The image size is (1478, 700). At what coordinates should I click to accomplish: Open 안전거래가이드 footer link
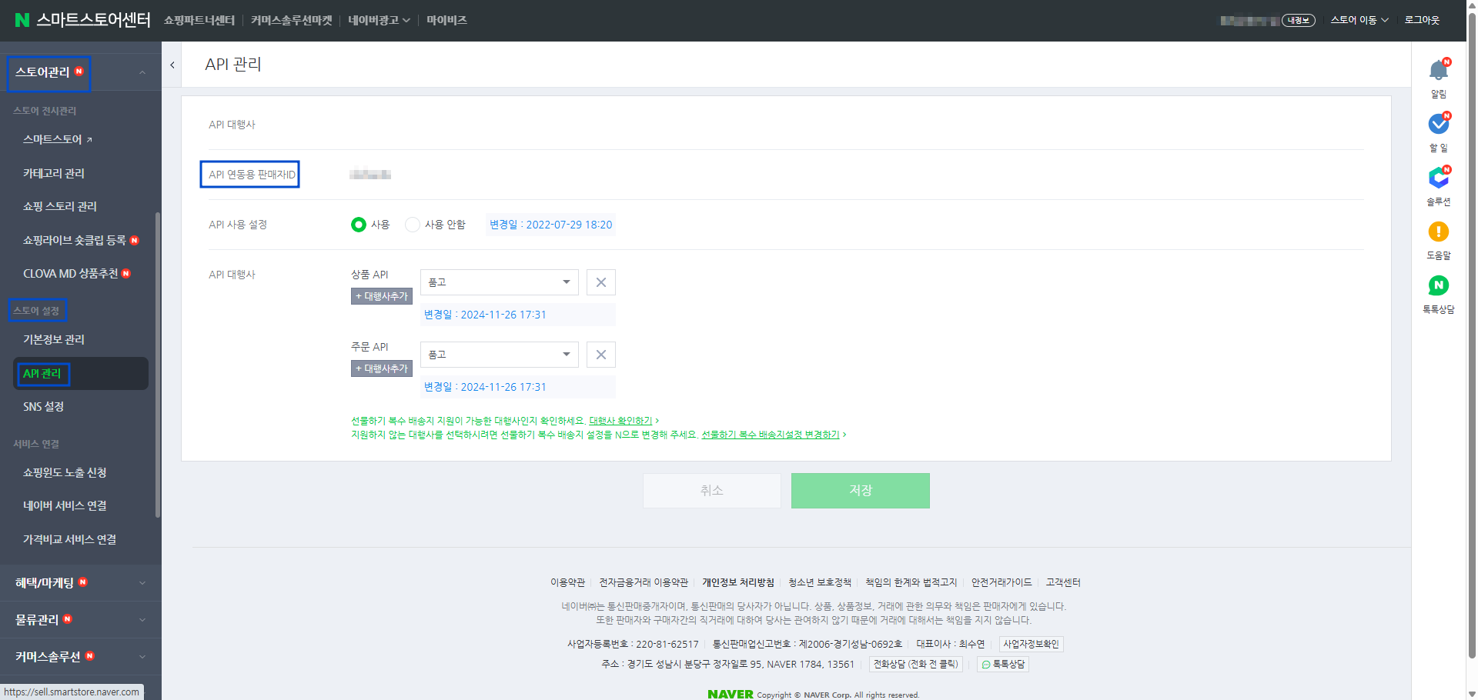tap(1001, 582)
